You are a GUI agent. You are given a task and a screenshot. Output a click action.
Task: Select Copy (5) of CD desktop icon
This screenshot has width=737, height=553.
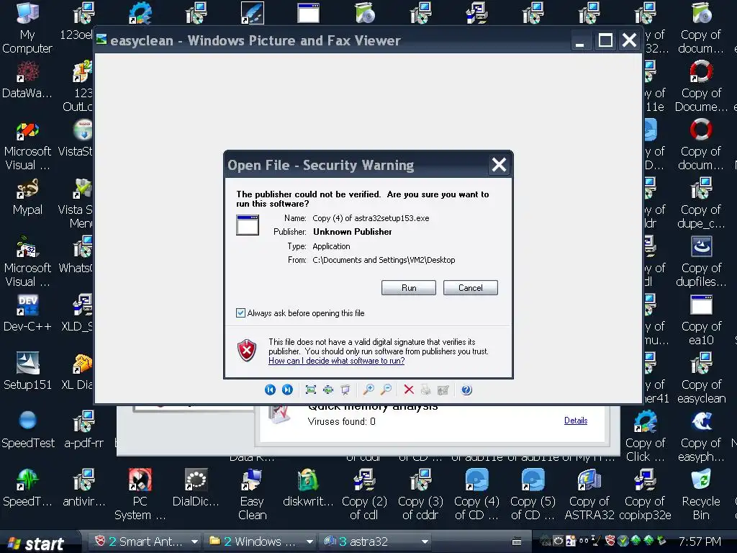click(533, 495)
